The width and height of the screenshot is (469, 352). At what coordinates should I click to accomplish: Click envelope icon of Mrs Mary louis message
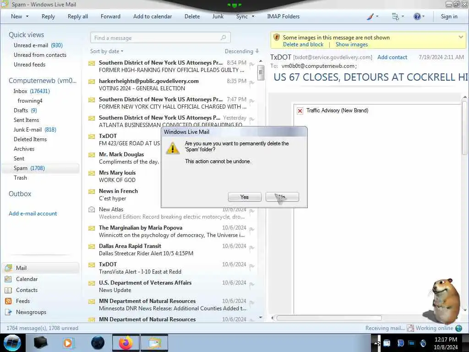(92, 173)
